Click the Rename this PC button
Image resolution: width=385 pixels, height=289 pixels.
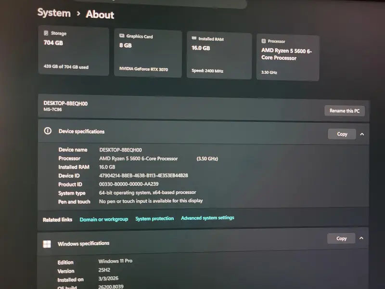(345, 111)
